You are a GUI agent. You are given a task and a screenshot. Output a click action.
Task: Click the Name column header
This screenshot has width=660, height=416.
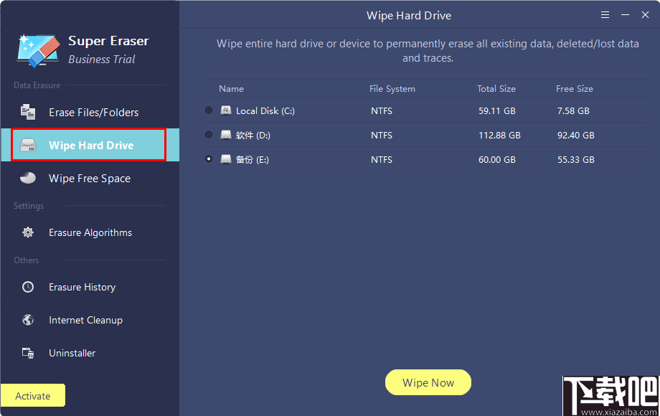231,89
